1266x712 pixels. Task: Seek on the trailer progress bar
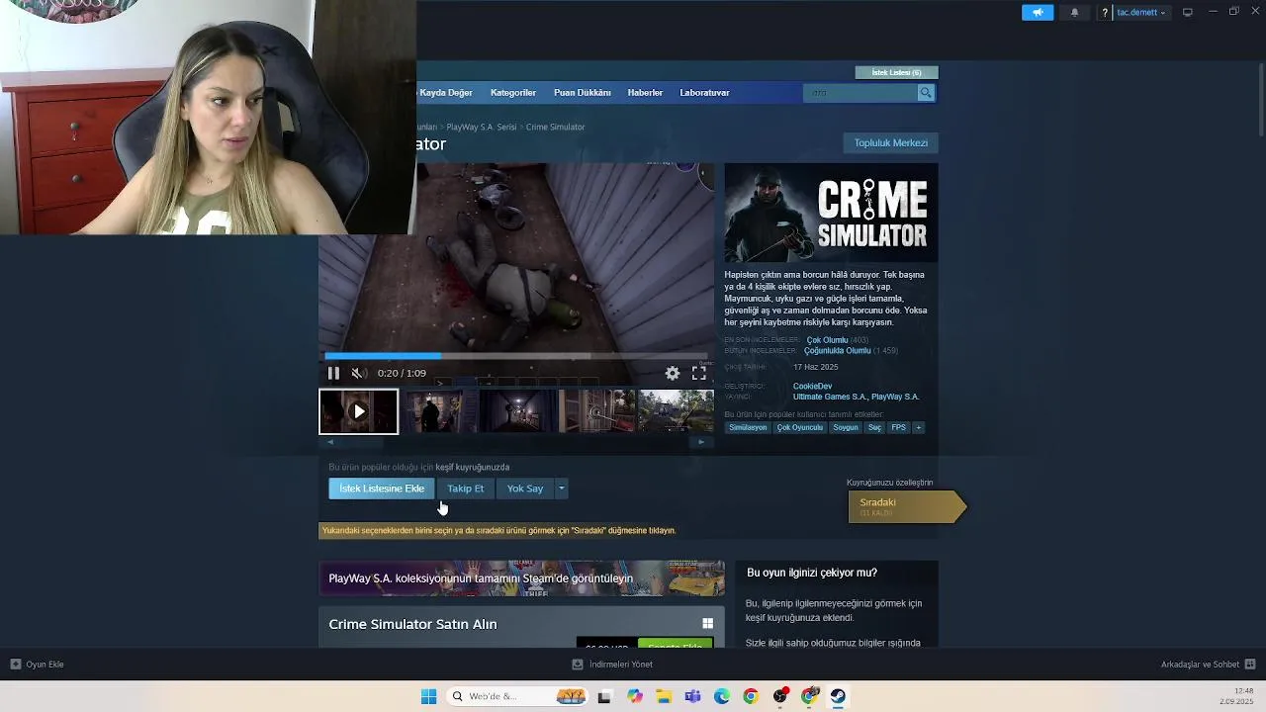click(515, 356)
